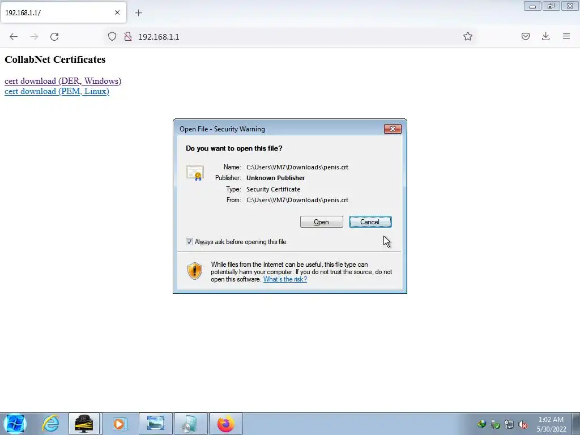Click the muted volume tray icon
Viewport: 580px width, 435px height.
(523, 424)
